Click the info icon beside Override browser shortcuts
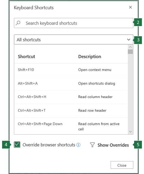 tap(78, 145)
